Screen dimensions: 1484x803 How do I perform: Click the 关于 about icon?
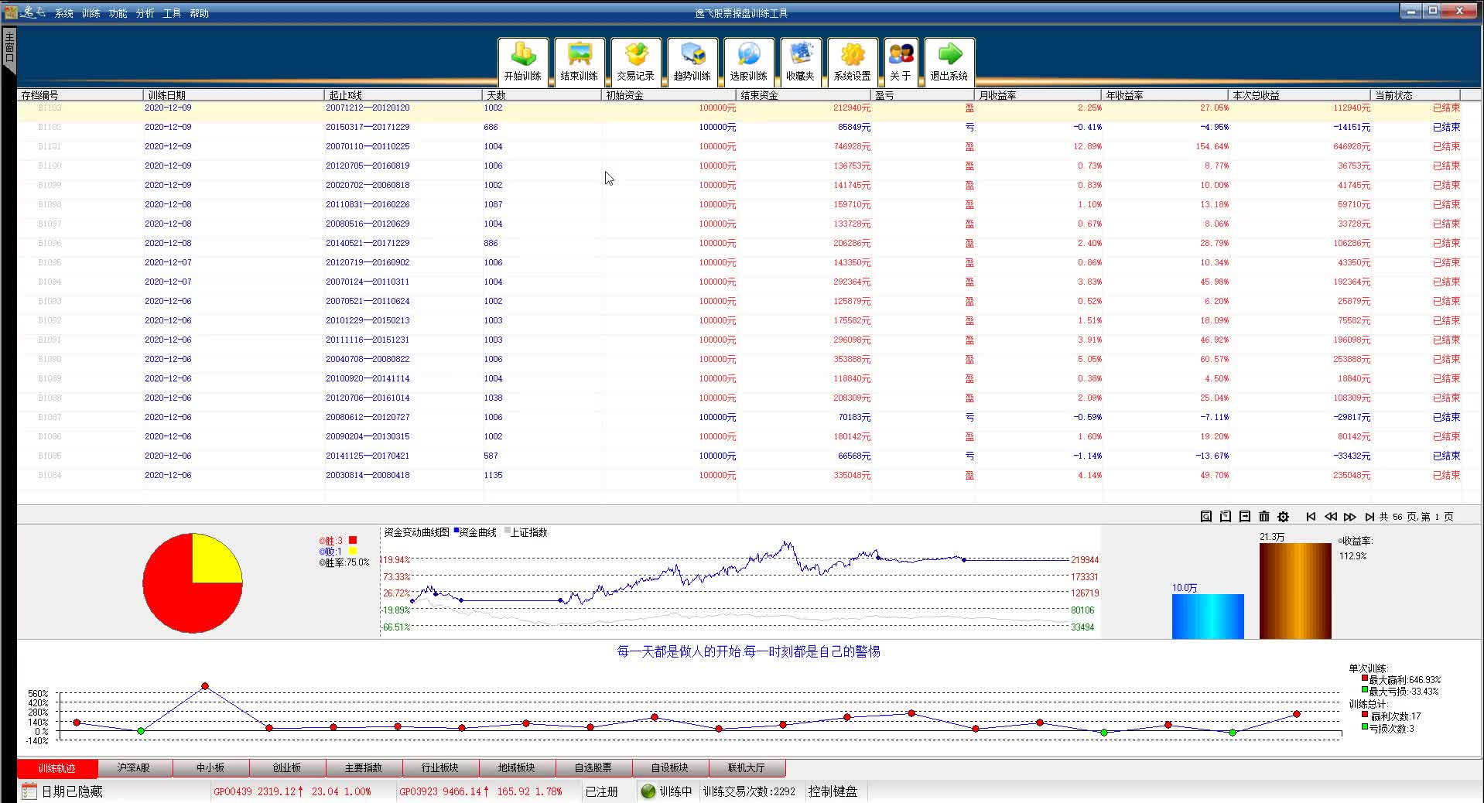[x=901, y=61]
